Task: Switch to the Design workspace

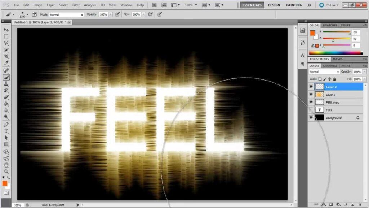Action: coord(274,5)
